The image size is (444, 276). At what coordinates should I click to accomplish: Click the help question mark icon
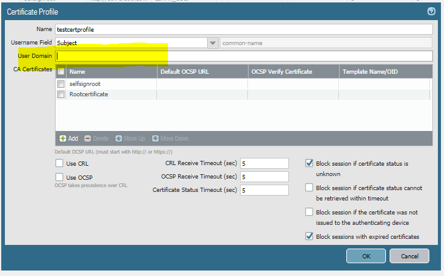(x=431, y=12)
